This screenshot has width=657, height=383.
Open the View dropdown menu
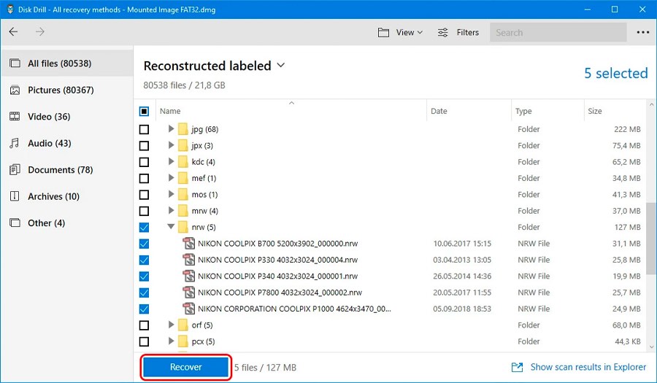[401, 33]
